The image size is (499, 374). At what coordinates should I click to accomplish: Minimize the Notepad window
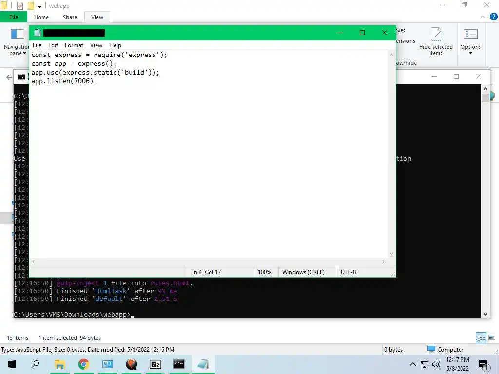pyautogui.click(x=340, y=33)
